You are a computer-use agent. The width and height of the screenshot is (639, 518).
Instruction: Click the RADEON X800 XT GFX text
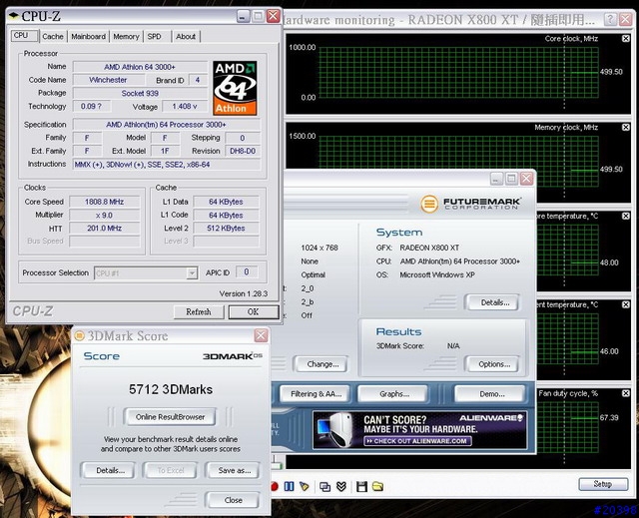429,248
